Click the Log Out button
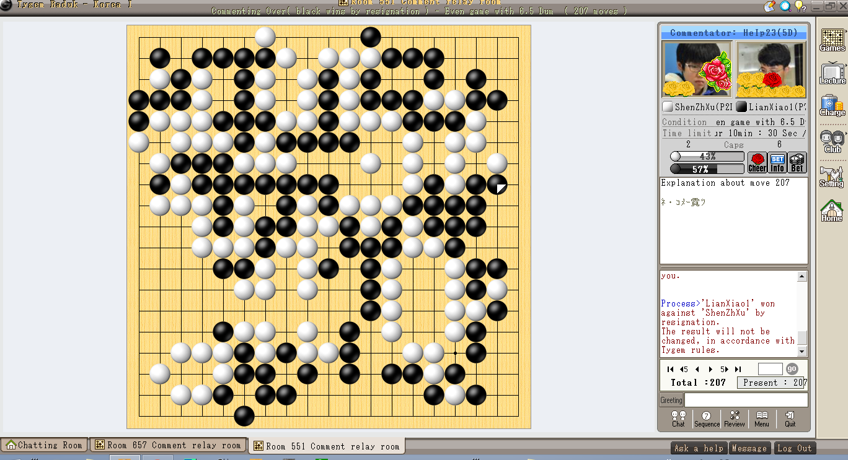Image resolution: width=848 pixels, height=460 pixels. pyautogui.click(x=794, y=448)
